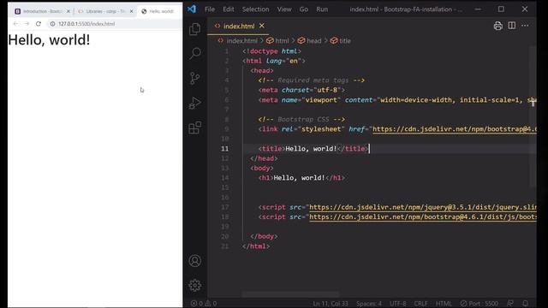Click the title text on line 11

311,149
